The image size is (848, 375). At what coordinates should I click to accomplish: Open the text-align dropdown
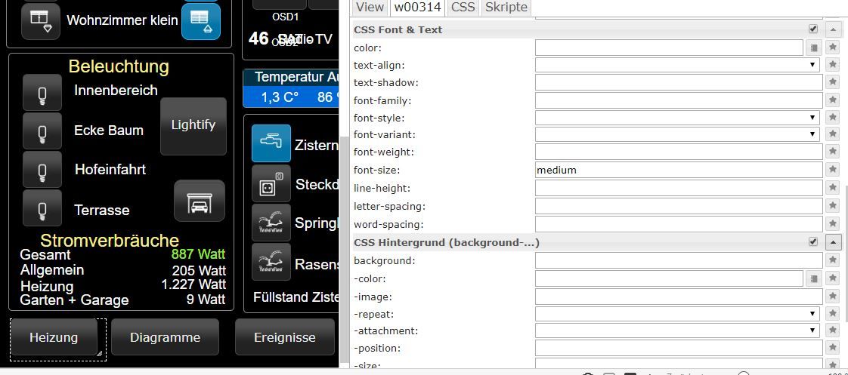pos(678,65)
